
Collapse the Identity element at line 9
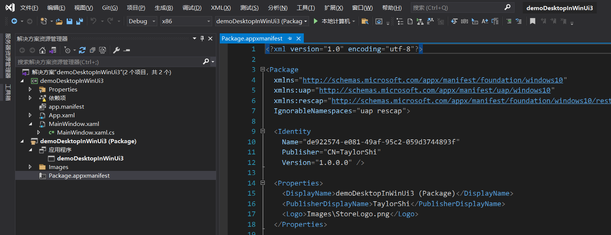click(263, 131)
